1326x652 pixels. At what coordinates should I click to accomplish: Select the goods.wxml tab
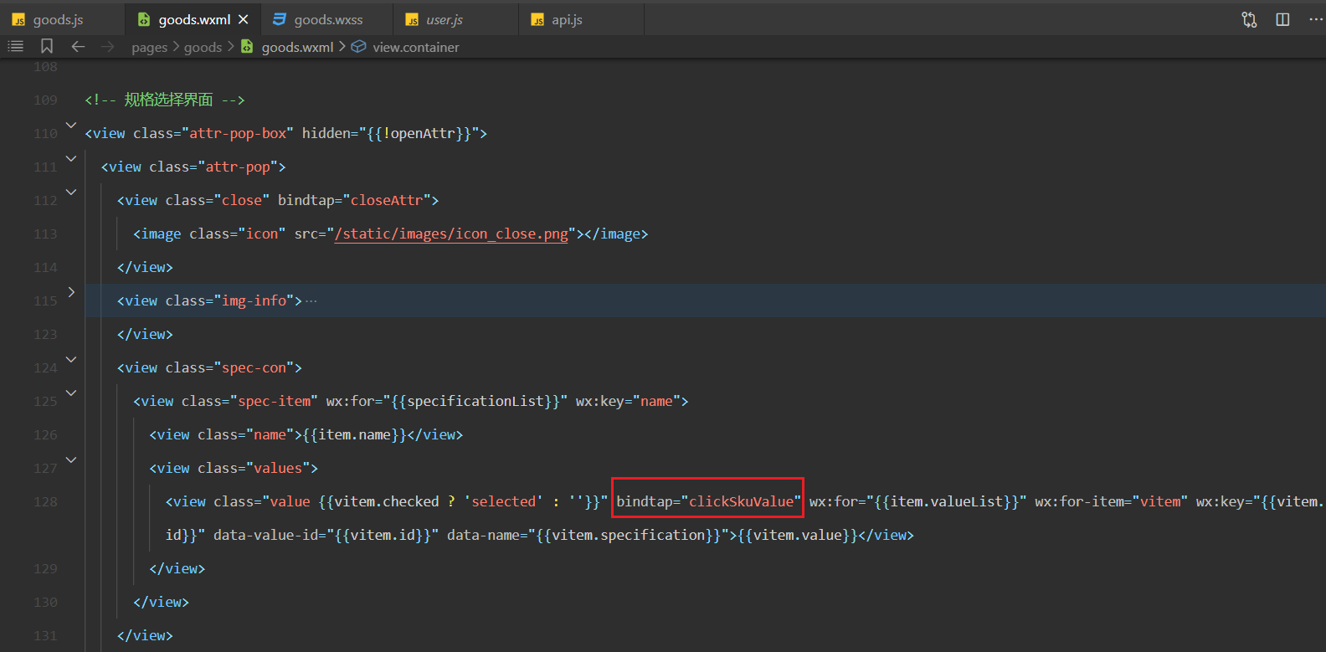coord(194,19)
